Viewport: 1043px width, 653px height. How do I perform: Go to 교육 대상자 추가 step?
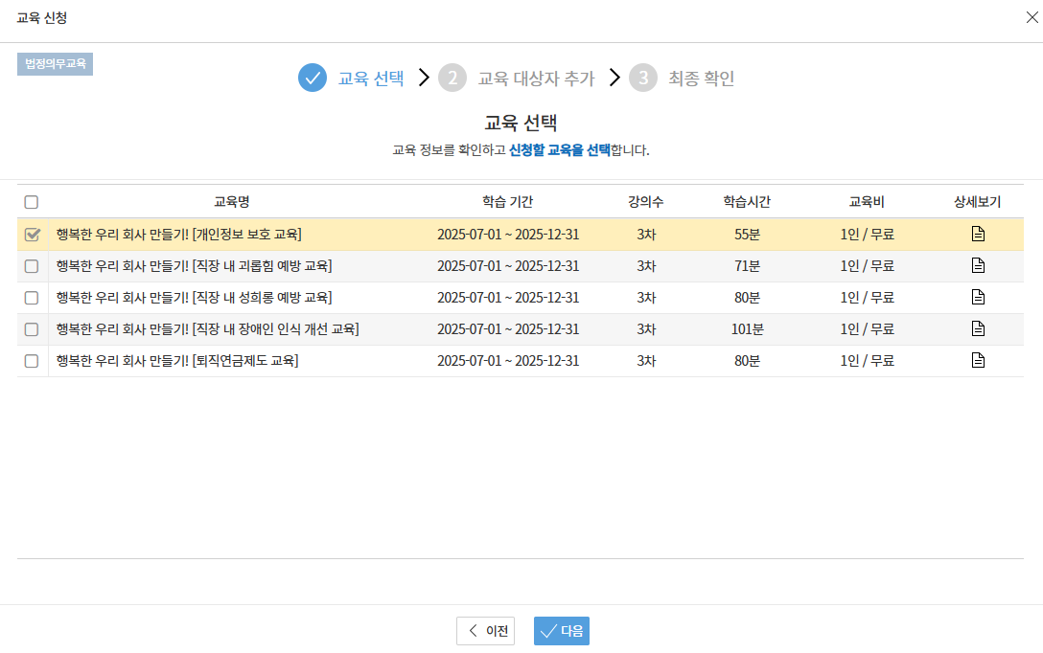pos(536,79)
